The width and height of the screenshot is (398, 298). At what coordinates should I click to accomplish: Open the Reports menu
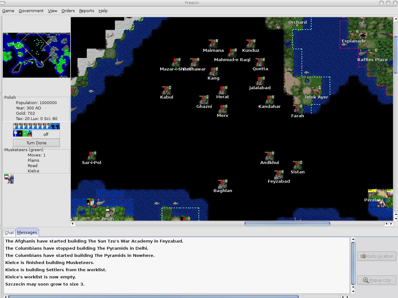pyautogui.click(x=86, y=11)
